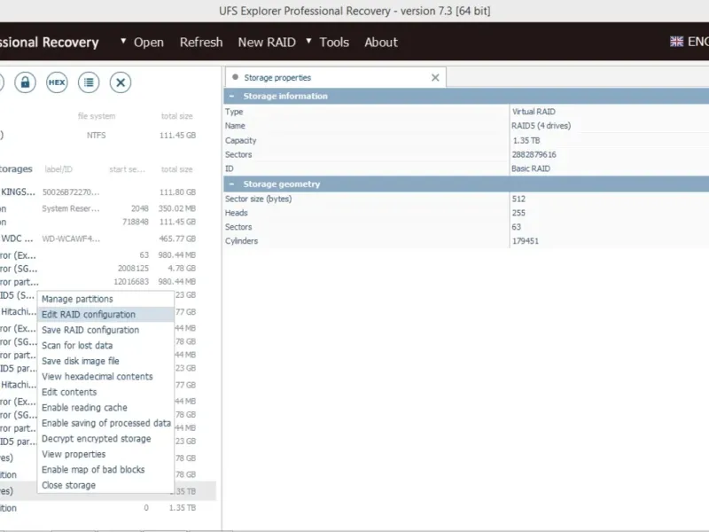
Task: Choose Enable reading cache
Action: [105, 408]
